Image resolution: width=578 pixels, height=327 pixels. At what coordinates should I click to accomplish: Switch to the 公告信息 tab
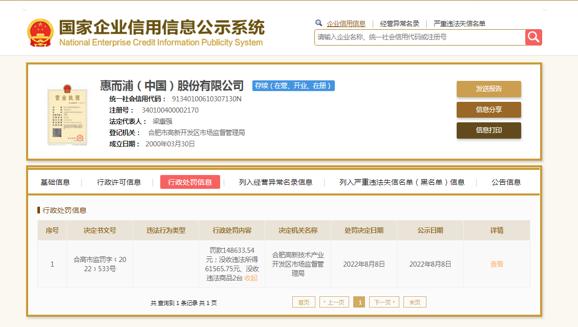pyautogui.click(x=506, y=182)
